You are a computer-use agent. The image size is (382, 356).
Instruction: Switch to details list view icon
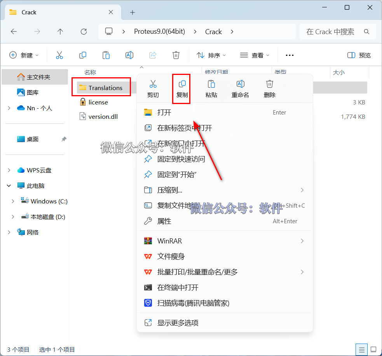click(x=361, y=350)
